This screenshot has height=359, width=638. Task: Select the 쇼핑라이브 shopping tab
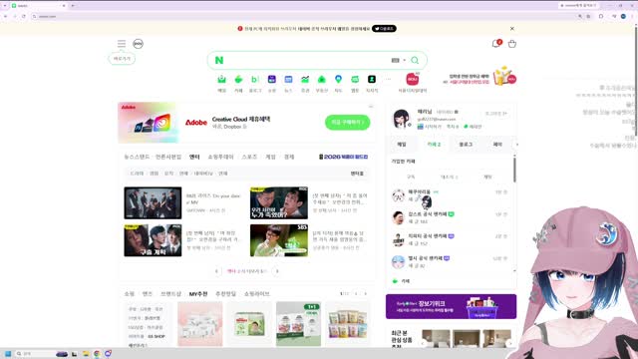pos(257,294)
